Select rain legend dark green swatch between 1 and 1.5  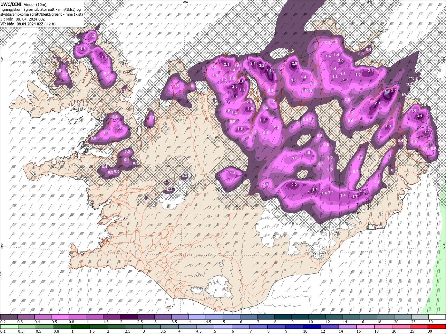(80, 327)
